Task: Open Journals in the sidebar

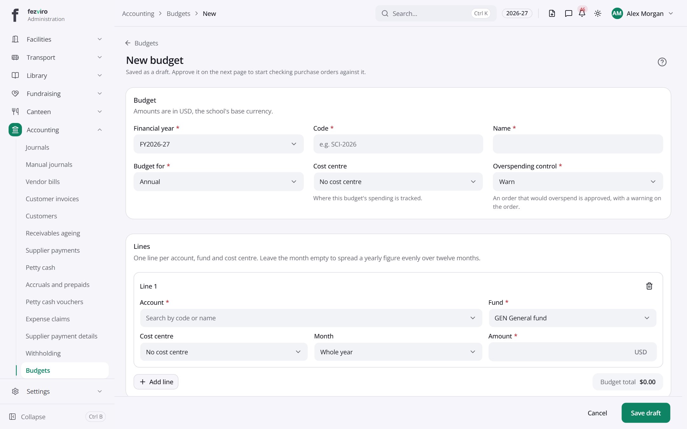Action: 37,147
